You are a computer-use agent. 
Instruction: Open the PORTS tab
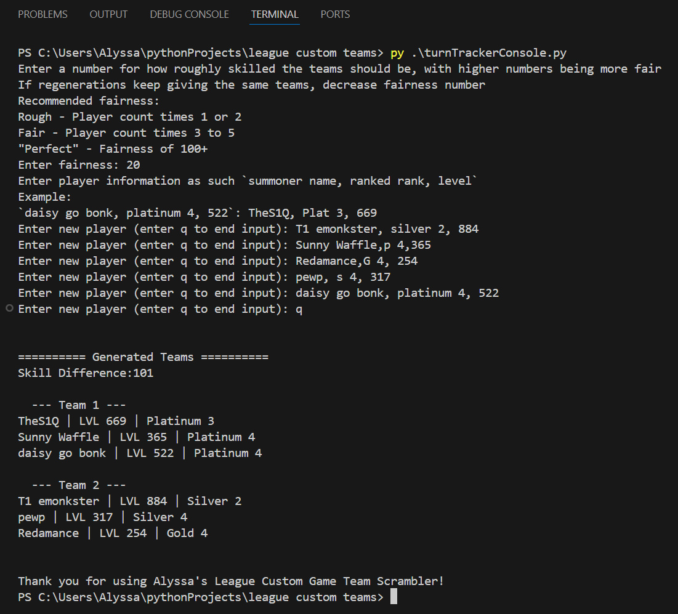click(335, 14)
